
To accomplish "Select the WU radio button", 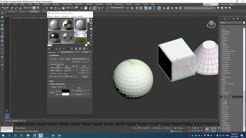I will point(63,74).
